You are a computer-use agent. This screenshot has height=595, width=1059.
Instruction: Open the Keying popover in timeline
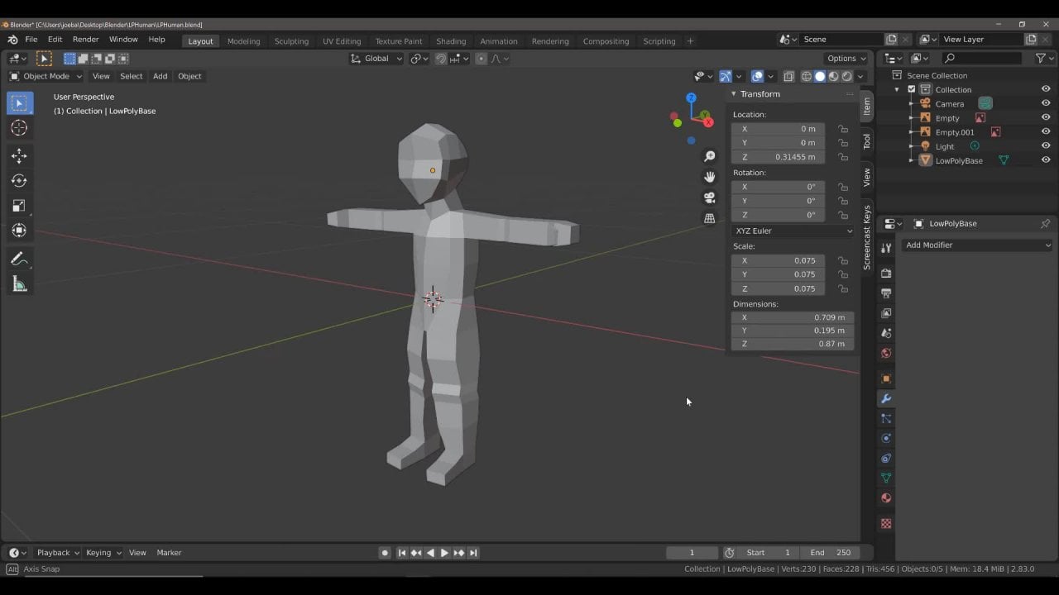pos(103,553)
